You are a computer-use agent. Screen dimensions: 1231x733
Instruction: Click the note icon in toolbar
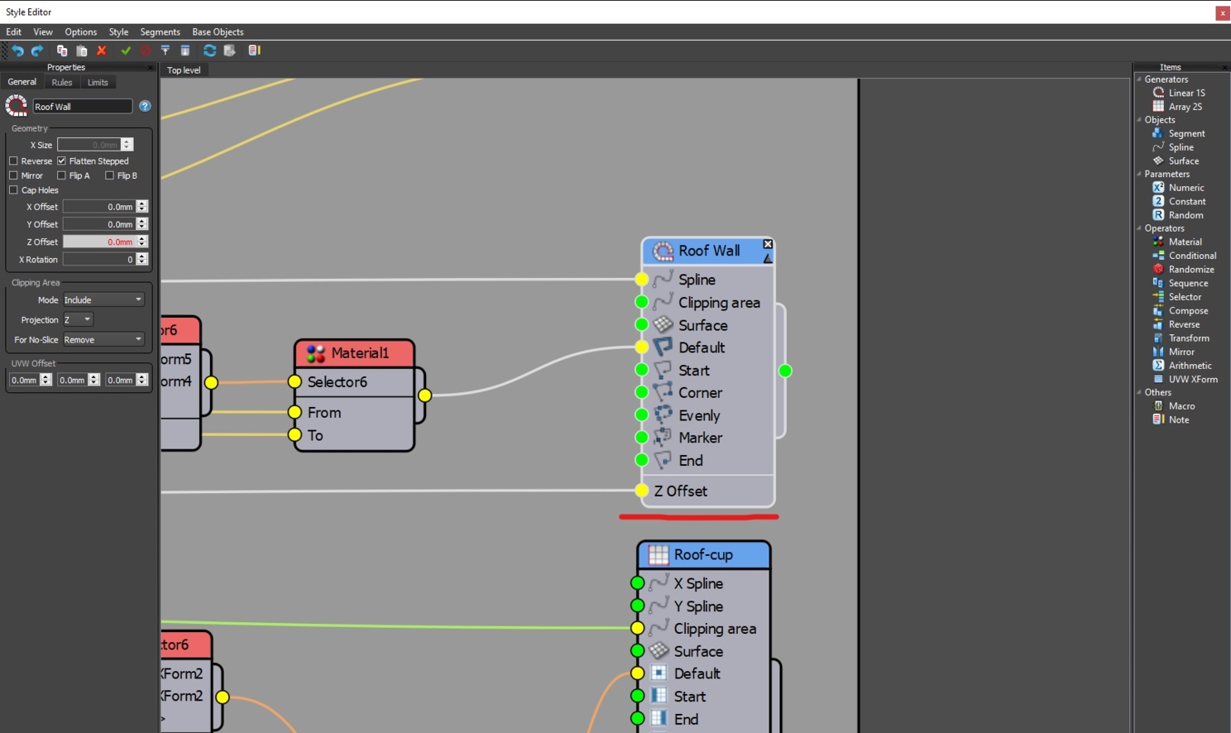(254, 50)
